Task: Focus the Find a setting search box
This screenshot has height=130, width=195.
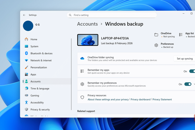Action: coord(112,15)
